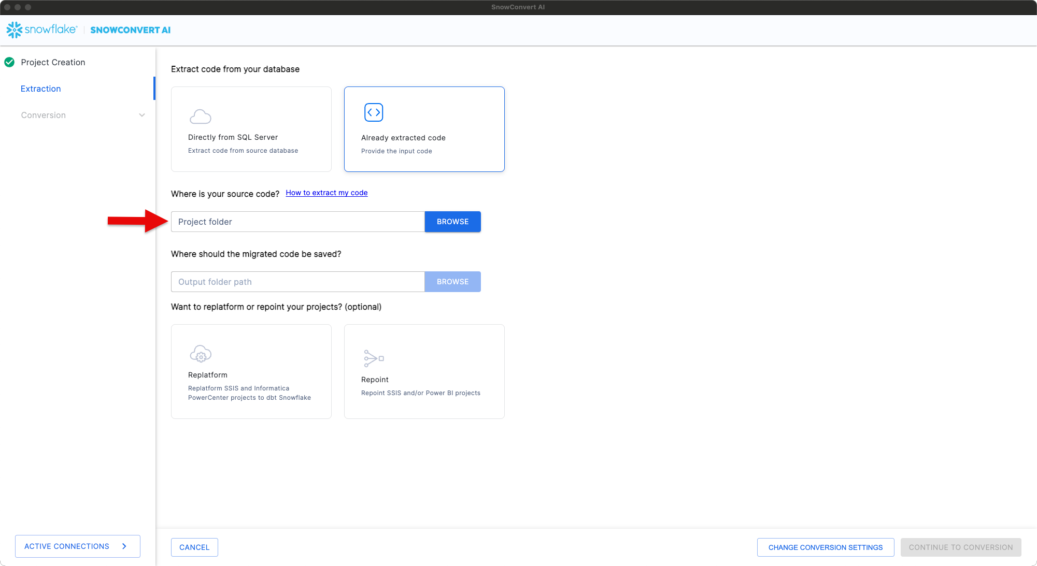Click the SNOWCONVERT AI wordmark

pyautogui.click(x=130, y=30)
